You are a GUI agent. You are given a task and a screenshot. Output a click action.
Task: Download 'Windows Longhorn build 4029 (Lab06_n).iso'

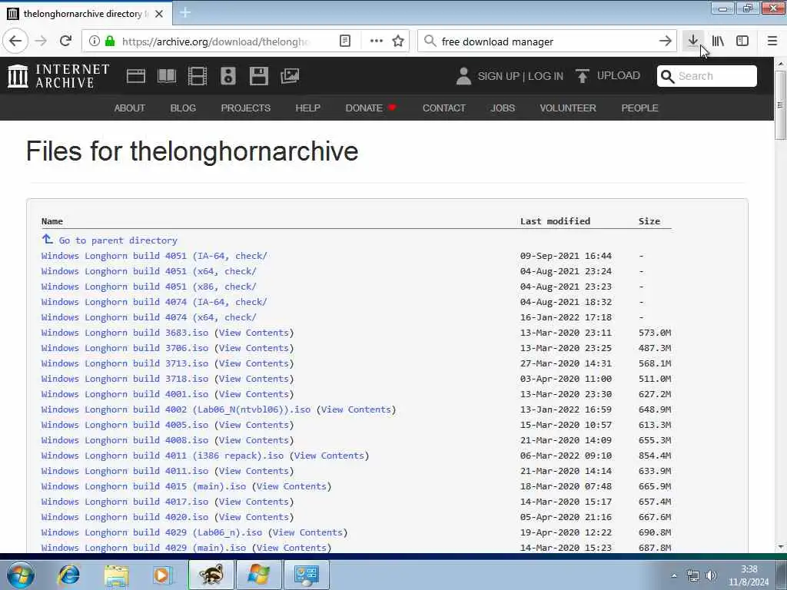(151, 532)
